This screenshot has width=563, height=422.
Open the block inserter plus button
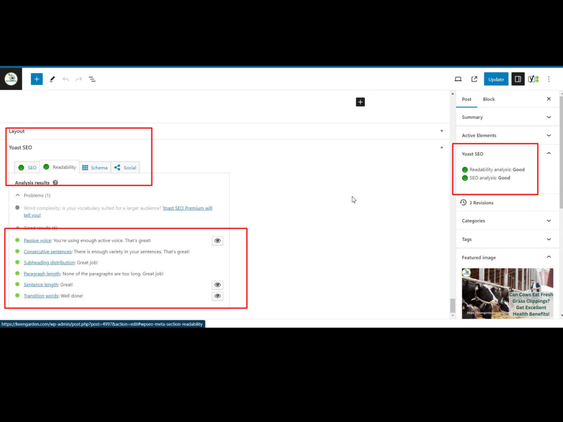click(x=37, y=79)
